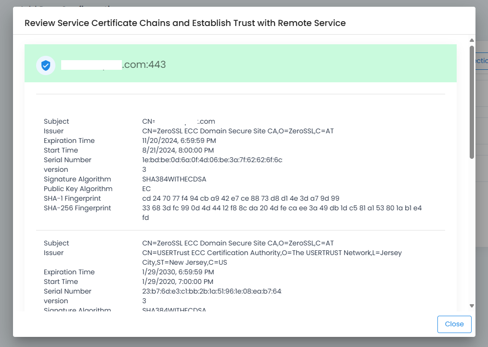Click the serial number starting with 23:b7:6d
The image size is (488, 347).
[x=212, y=291]
